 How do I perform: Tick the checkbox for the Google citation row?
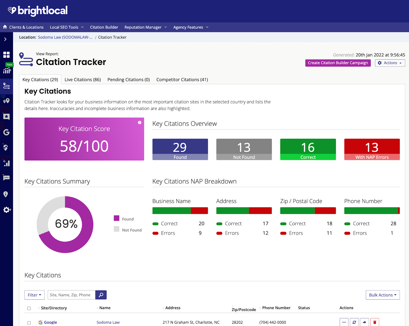click(x=29, y=323)
